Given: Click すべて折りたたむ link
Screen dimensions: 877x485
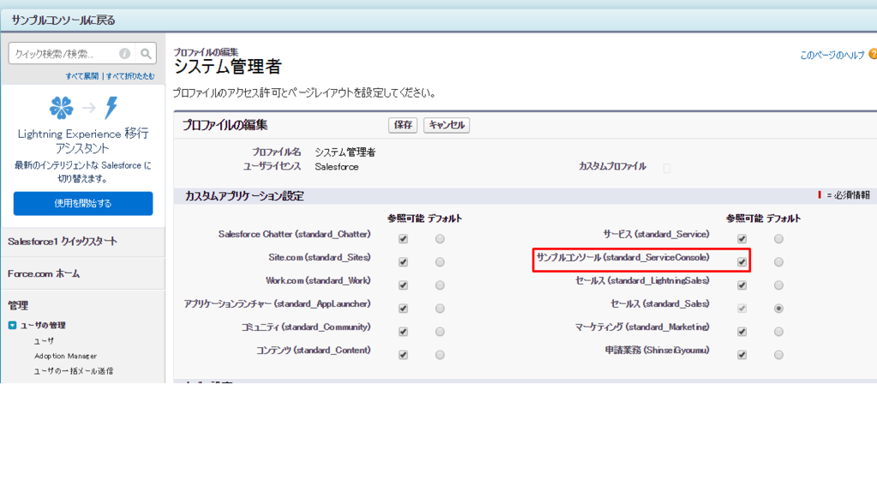Looking at the screenshot, I should point(130,76).
